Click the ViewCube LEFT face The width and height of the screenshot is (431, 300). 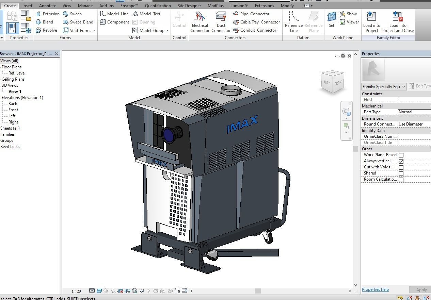327,83
